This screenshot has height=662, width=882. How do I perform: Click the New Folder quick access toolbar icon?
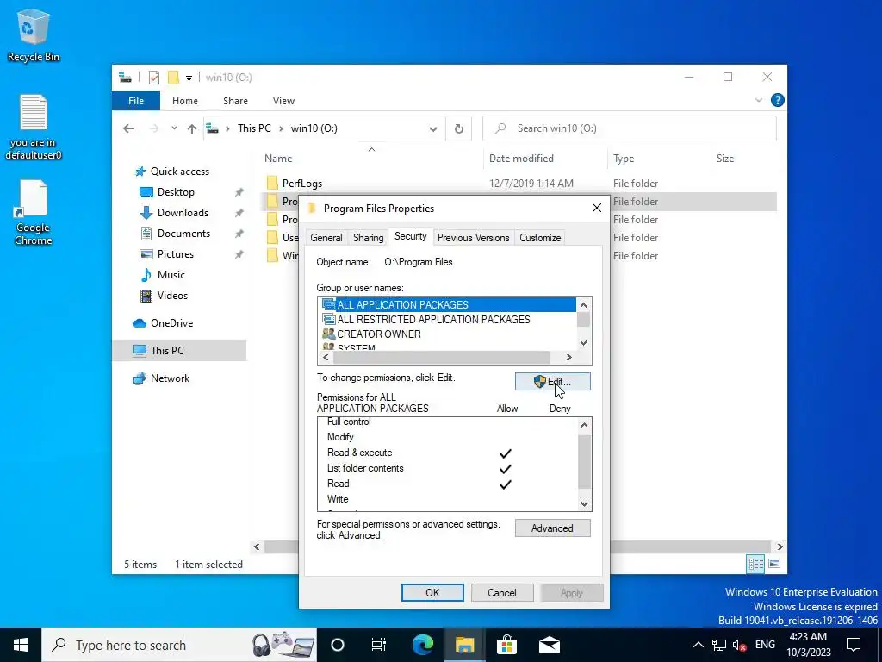click(x=173, y=78)
